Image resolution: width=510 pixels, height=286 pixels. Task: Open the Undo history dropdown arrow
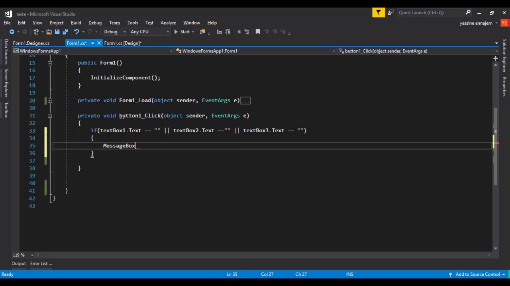coord(83,32)
